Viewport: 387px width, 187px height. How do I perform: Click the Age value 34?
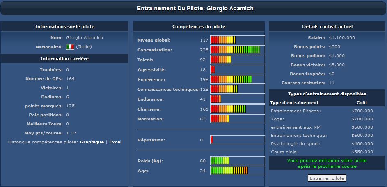203,171
